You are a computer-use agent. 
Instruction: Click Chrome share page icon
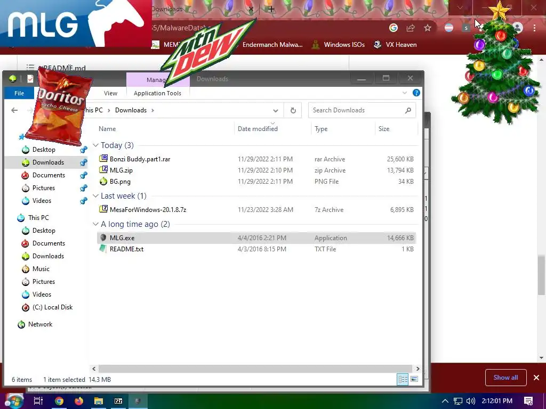tap(411, 28)
